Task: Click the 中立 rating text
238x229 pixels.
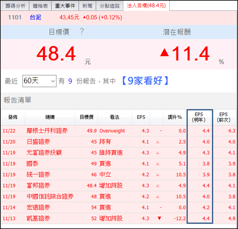Action: tap(105, 175)
